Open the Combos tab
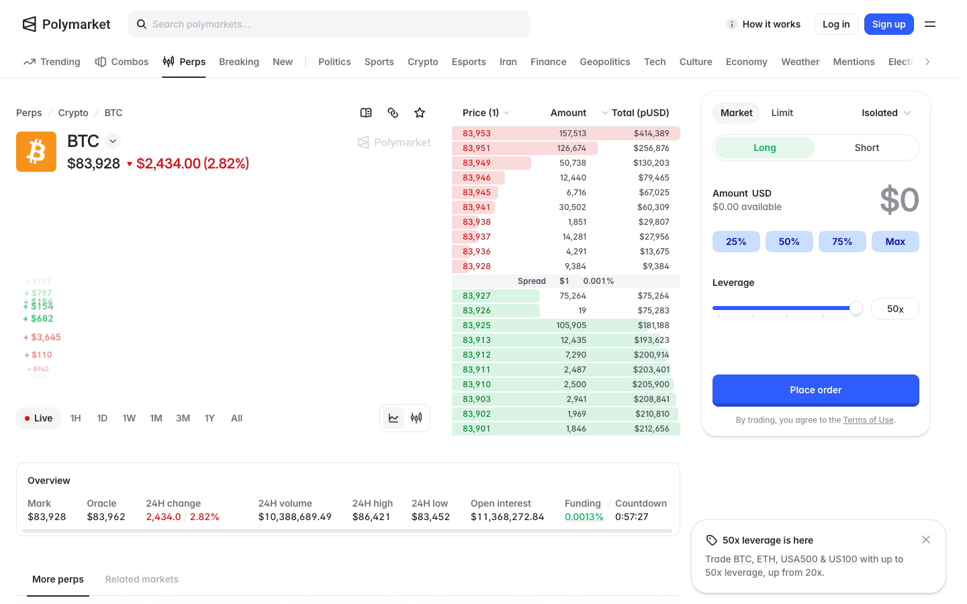Viewport: 967px width, 604px height. (122, 62)
